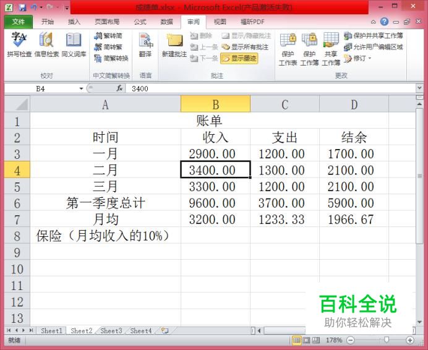Viewport: 428px width, 350px height.
Task: Switch to Page Break Preview
Action: click(x=316, y=340)
